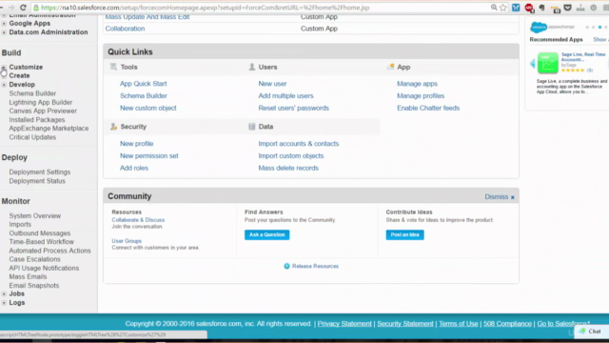
Task: Click Import accounts & contacts link
Action: tap(299, 144)
